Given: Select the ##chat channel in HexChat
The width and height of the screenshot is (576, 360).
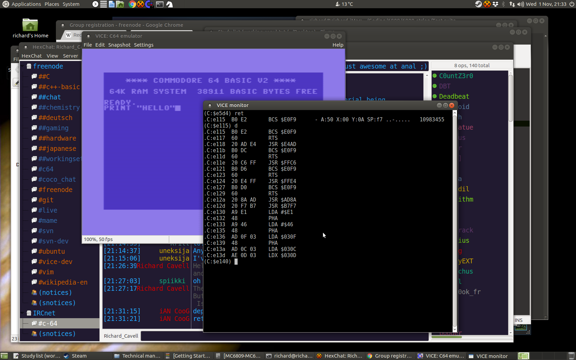Looking at the screenshot, I should coord(50,97).
